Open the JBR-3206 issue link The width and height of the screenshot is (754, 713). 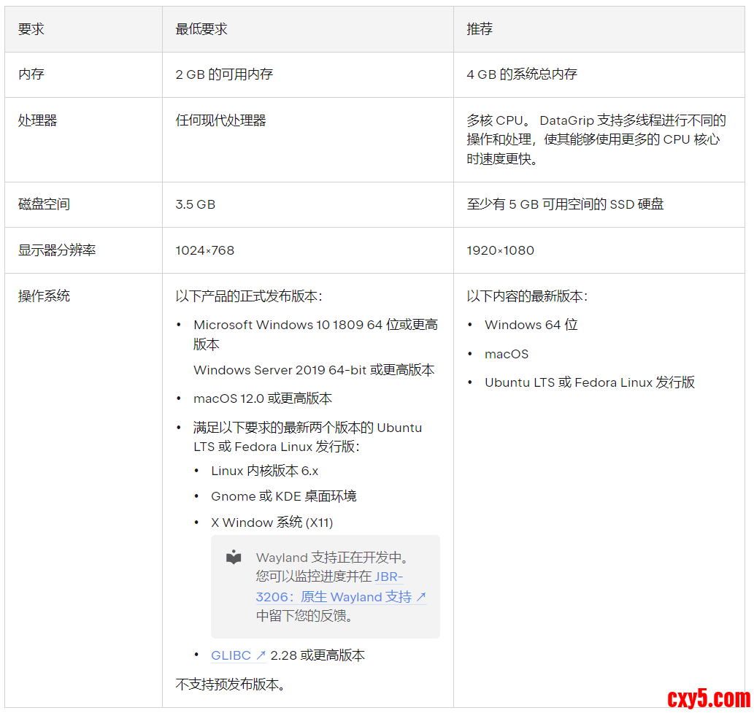point(388,577)
